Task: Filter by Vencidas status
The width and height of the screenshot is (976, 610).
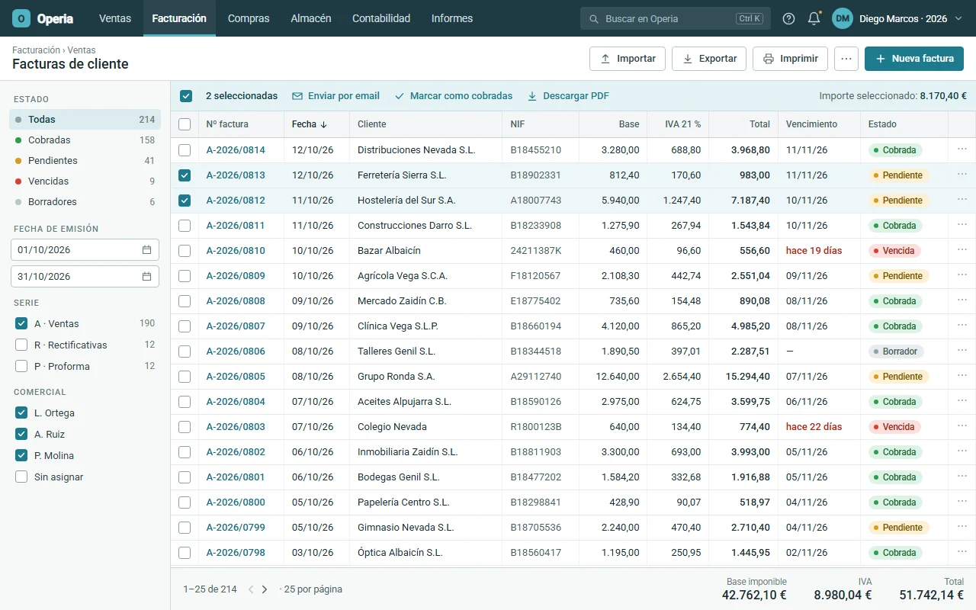Action: tap(85, 181)
